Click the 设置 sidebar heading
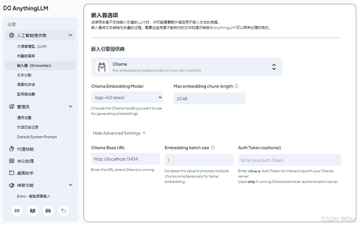 (x=12, y=24)
